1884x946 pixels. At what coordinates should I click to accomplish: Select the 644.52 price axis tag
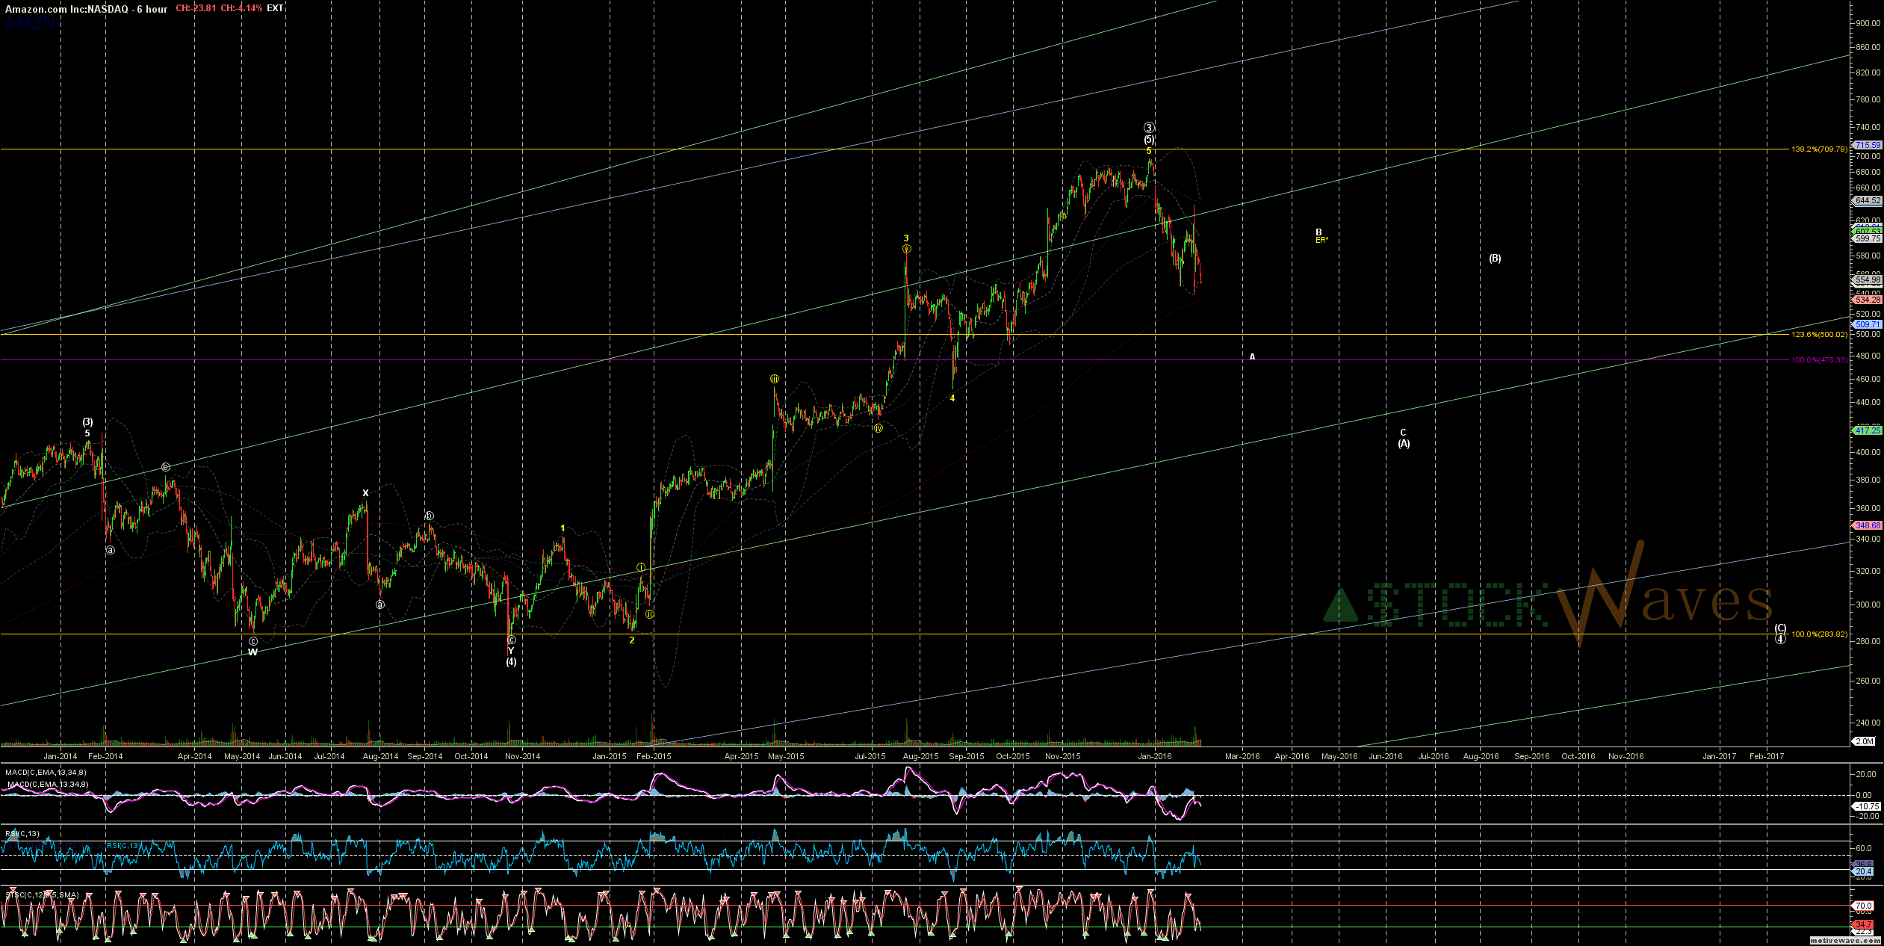(1868, 201)
